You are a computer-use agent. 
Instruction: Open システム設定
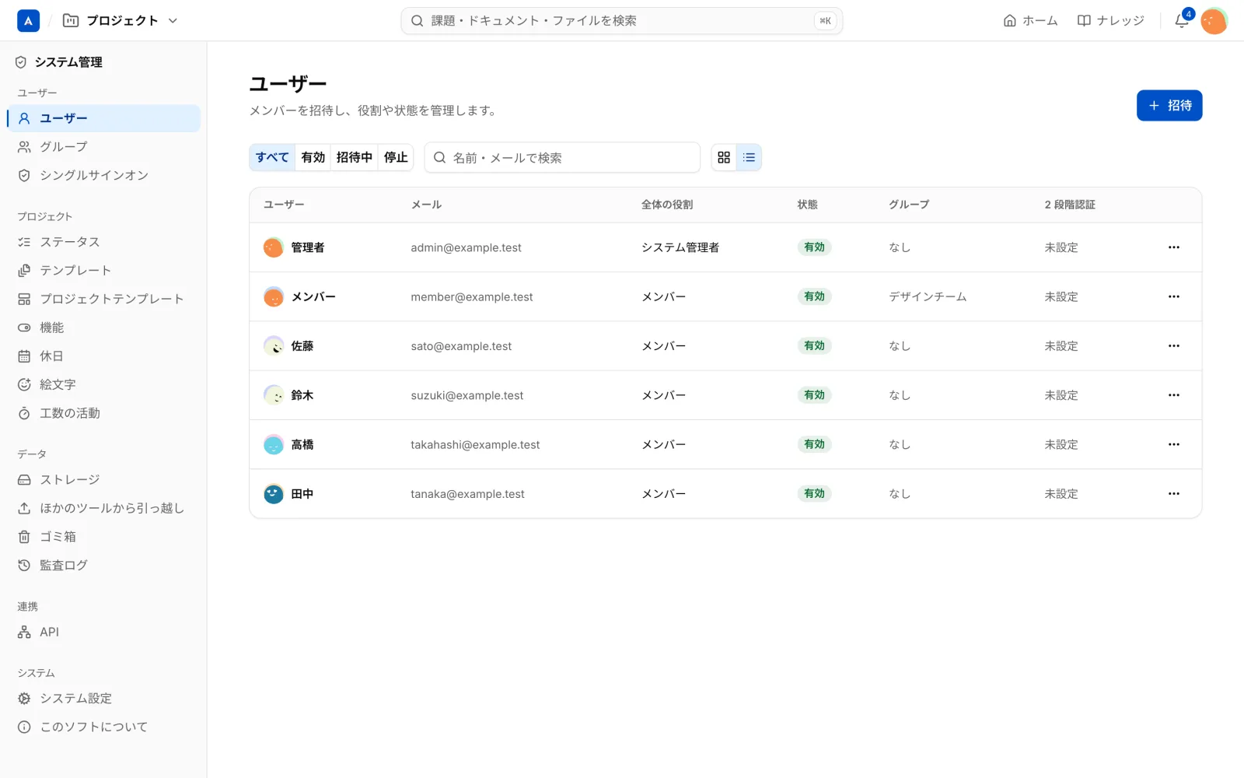(103, 699)
